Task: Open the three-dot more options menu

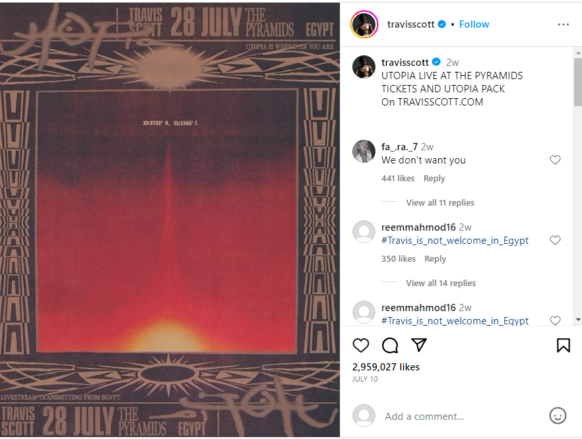Action: [x=563, y=24]
